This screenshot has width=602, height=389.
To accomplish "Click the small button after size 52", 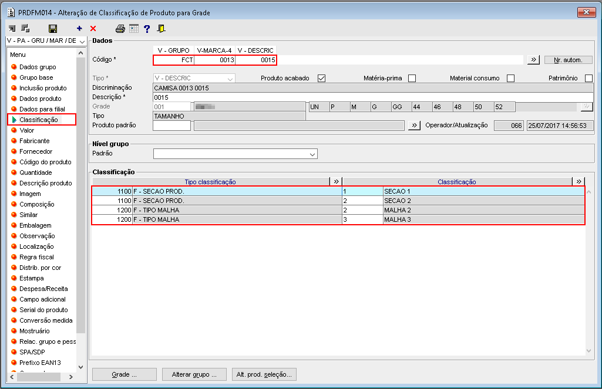I will click(x=586, y=107).
